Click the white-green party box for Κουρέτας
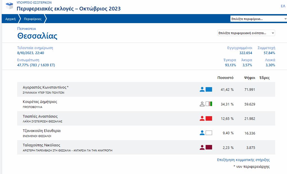 (209, 104)
